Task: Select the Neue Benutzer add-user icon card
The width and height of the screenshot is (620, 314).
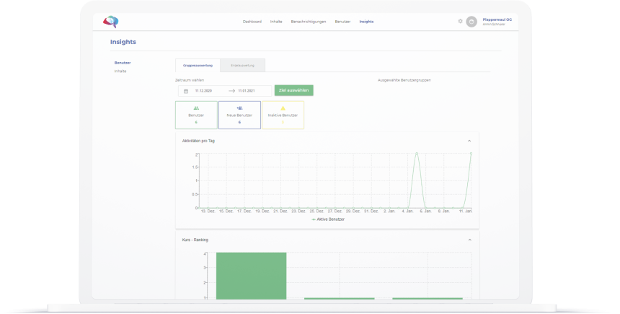Action: point(239,115)
